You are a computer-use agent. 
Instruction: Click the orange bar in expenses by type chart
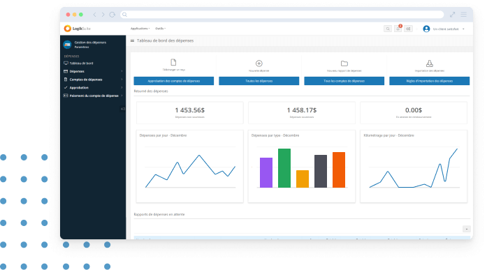click(x=339, y=170)
